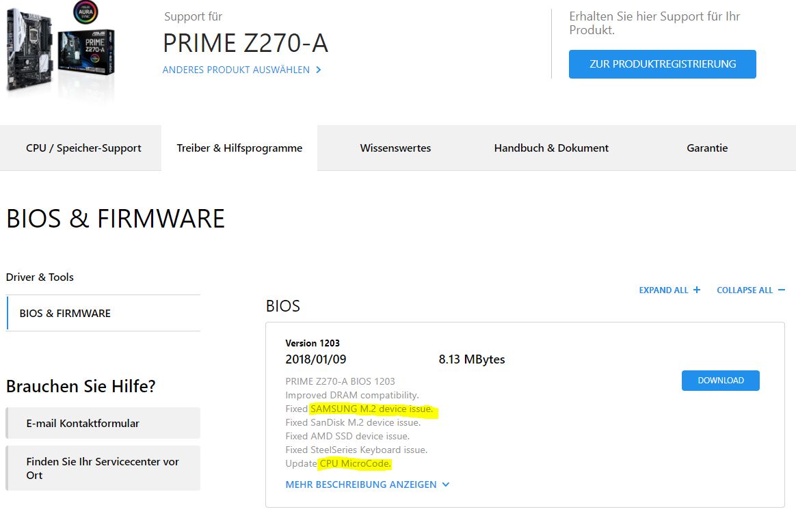Viewport: 796px width, 520px height.
Task: Click the minus icon beside COLLAPSE ALL
Action: (x=781, y=290)
